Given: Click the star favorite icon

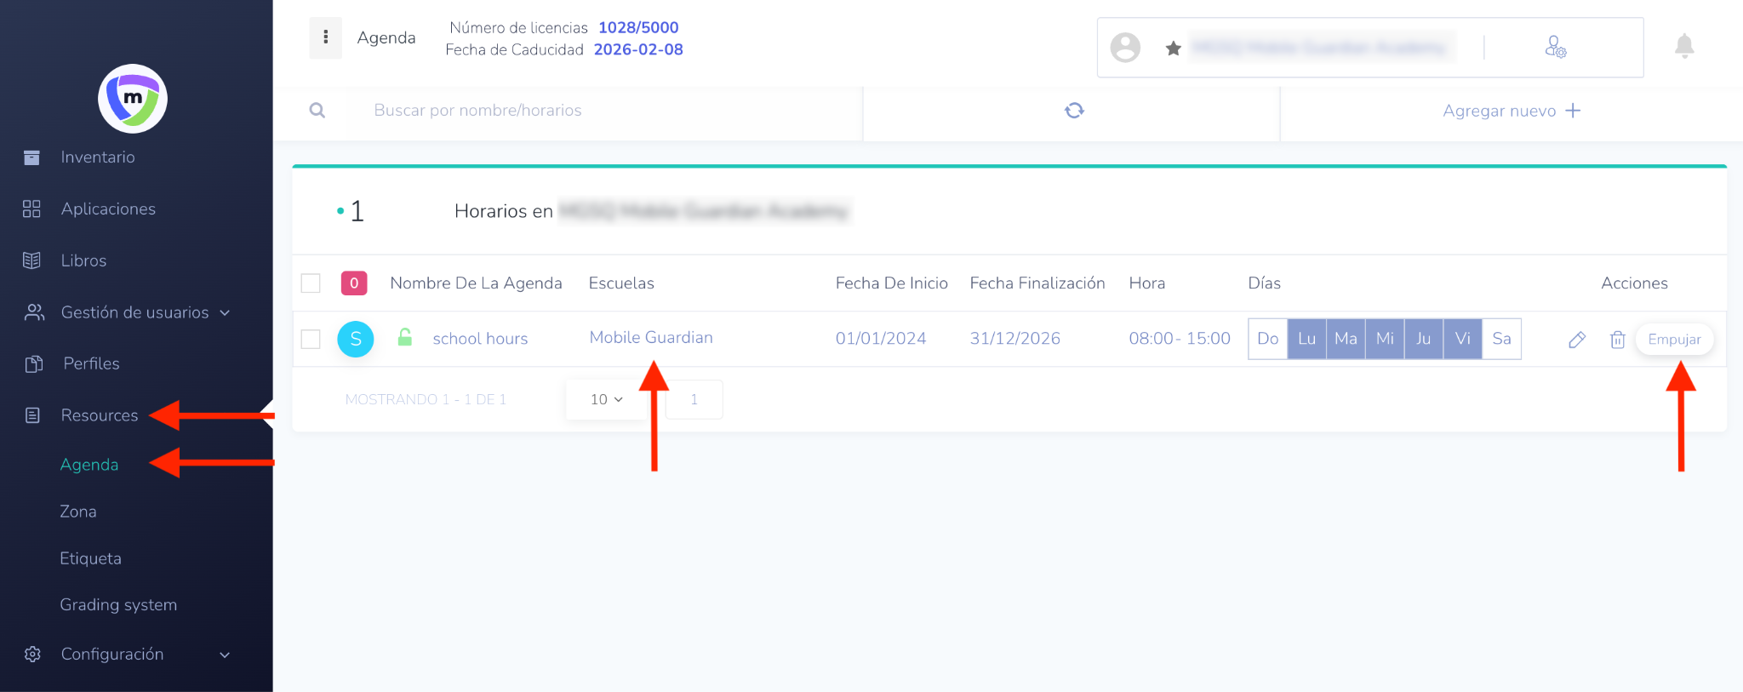Looking at the screenshot, I should pos(1173,49).
